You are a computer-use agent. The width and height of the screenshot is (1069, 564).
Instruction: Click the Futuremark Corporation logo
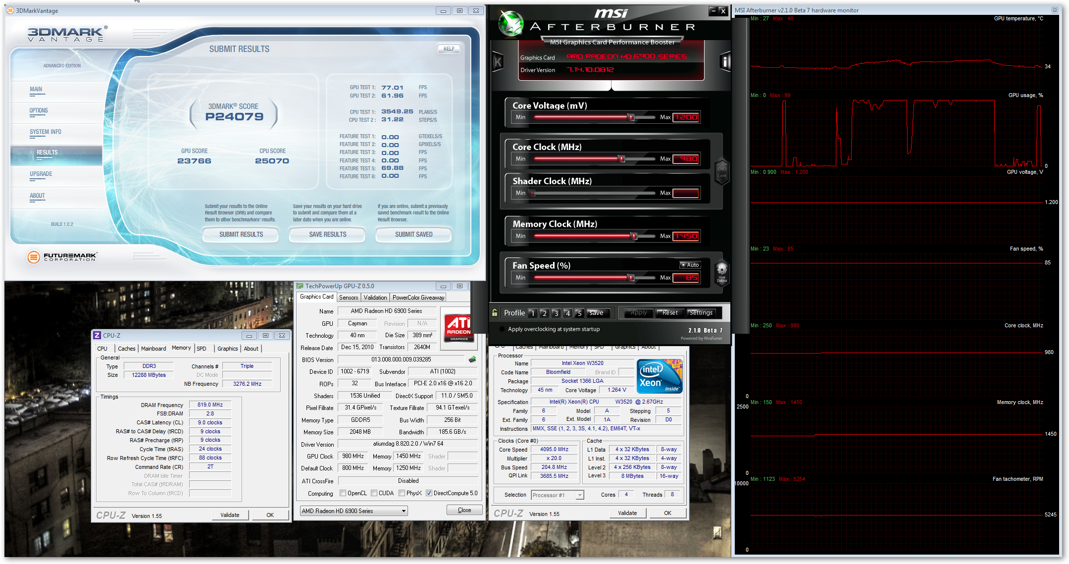coord(62,256)
